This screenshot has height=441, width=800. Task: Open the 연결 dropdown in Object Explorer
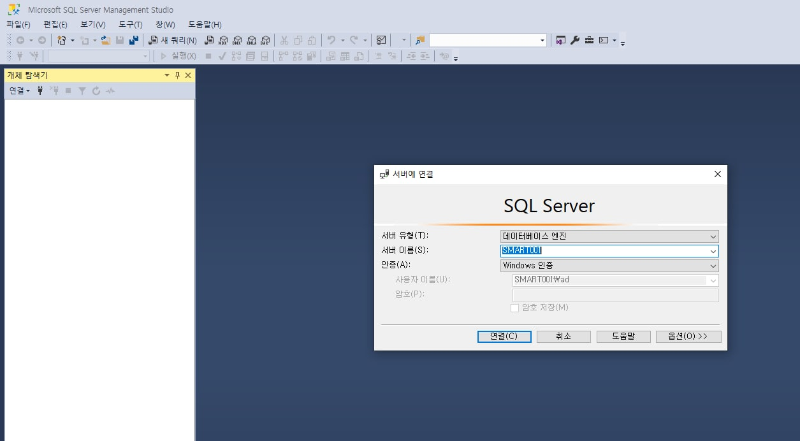tap(19, 90)
